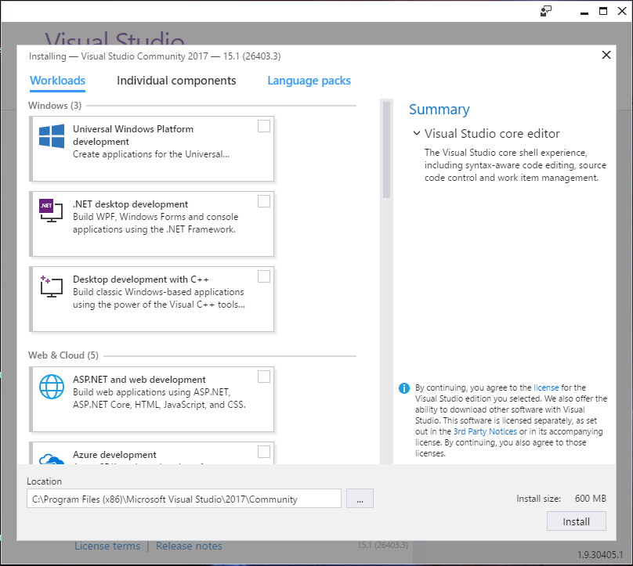Open the Individual components tab
The image size is (633, 566).
tap(176, 81)
